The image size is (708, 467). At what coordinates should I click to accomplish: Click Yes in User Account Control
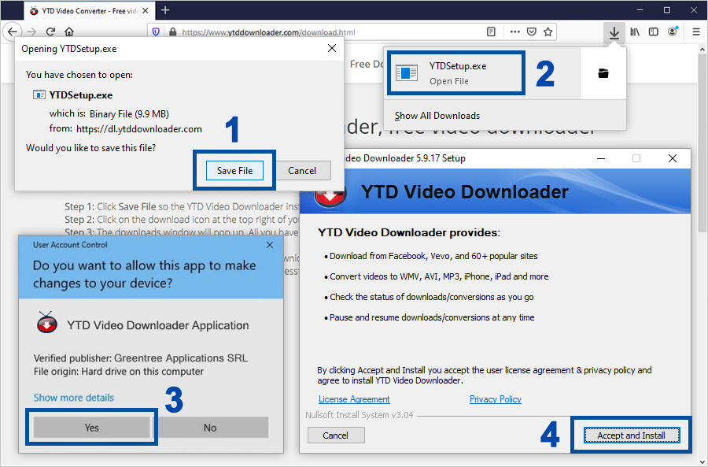pos(92,428)
